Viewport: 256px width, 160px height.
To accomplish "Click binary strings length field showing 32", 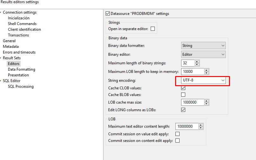I will [x=188, y=63].
